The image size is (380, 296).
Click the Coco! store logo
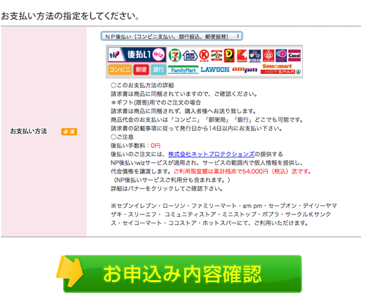(x=294, y=56)
